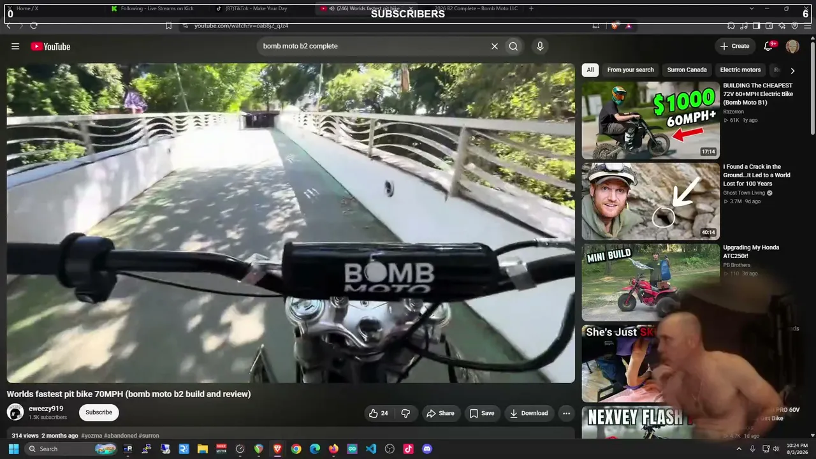Open Mini Build Honda ATC250r thumbnail
The height and width of the screenshot is (459, 816).
pyautogui.click(x=650, y=282)
